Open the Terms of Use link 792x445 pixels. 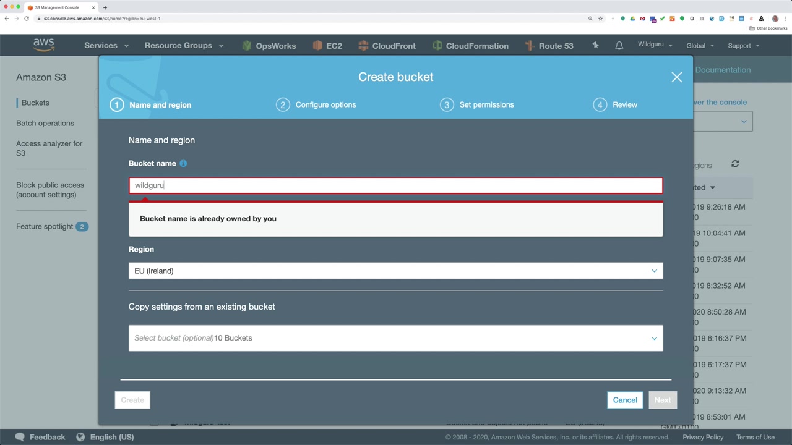[x=755, y=437]
